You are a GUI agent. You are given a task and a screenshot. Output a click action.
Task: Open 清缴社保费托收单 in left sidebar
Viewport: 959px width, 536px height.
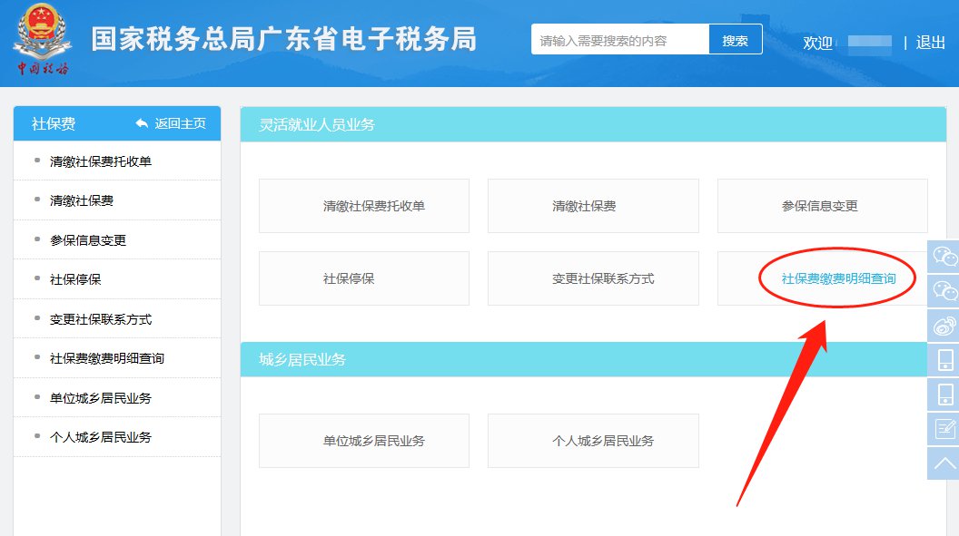[101, 161]
